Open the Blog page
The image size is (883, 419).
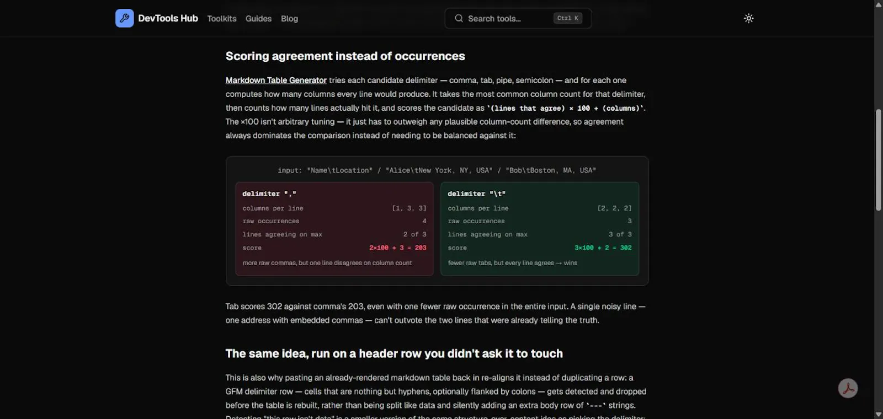tap(289, 19)
